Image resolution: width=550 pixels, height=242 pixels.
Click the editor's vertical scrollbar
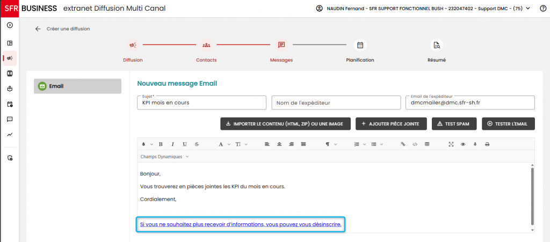tap(532, 196)
